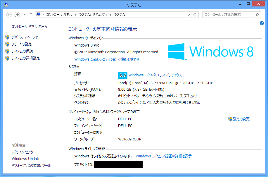Select システムとセキュリティ in the breadcrumb
This screenshot has height=177, width=268.
click(x=93, y=15)
